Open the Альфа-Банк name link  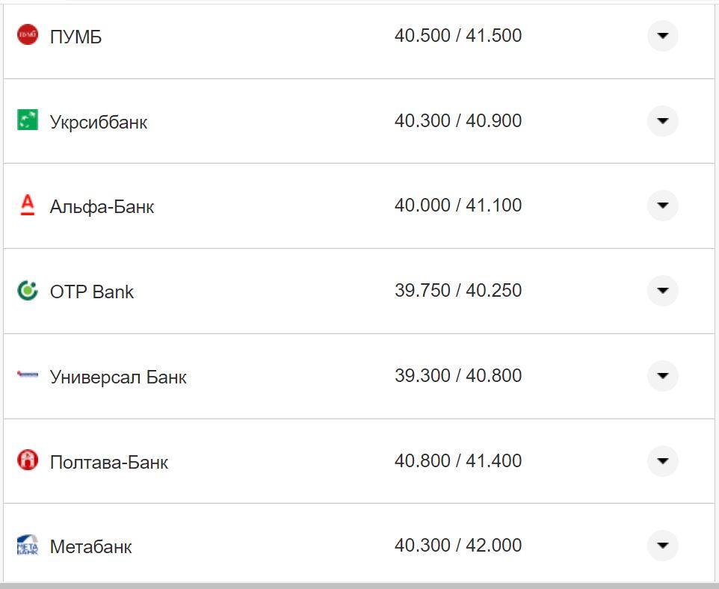coord(102,206)
